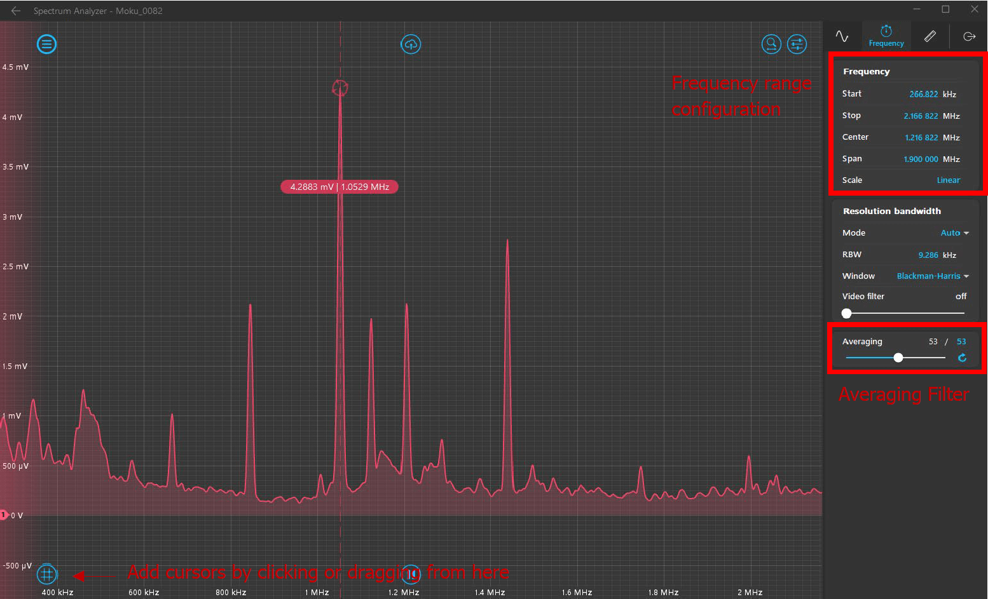Open the ruler measurement tab
Viewport: 988px width, 599px height.
coord(930,37)
